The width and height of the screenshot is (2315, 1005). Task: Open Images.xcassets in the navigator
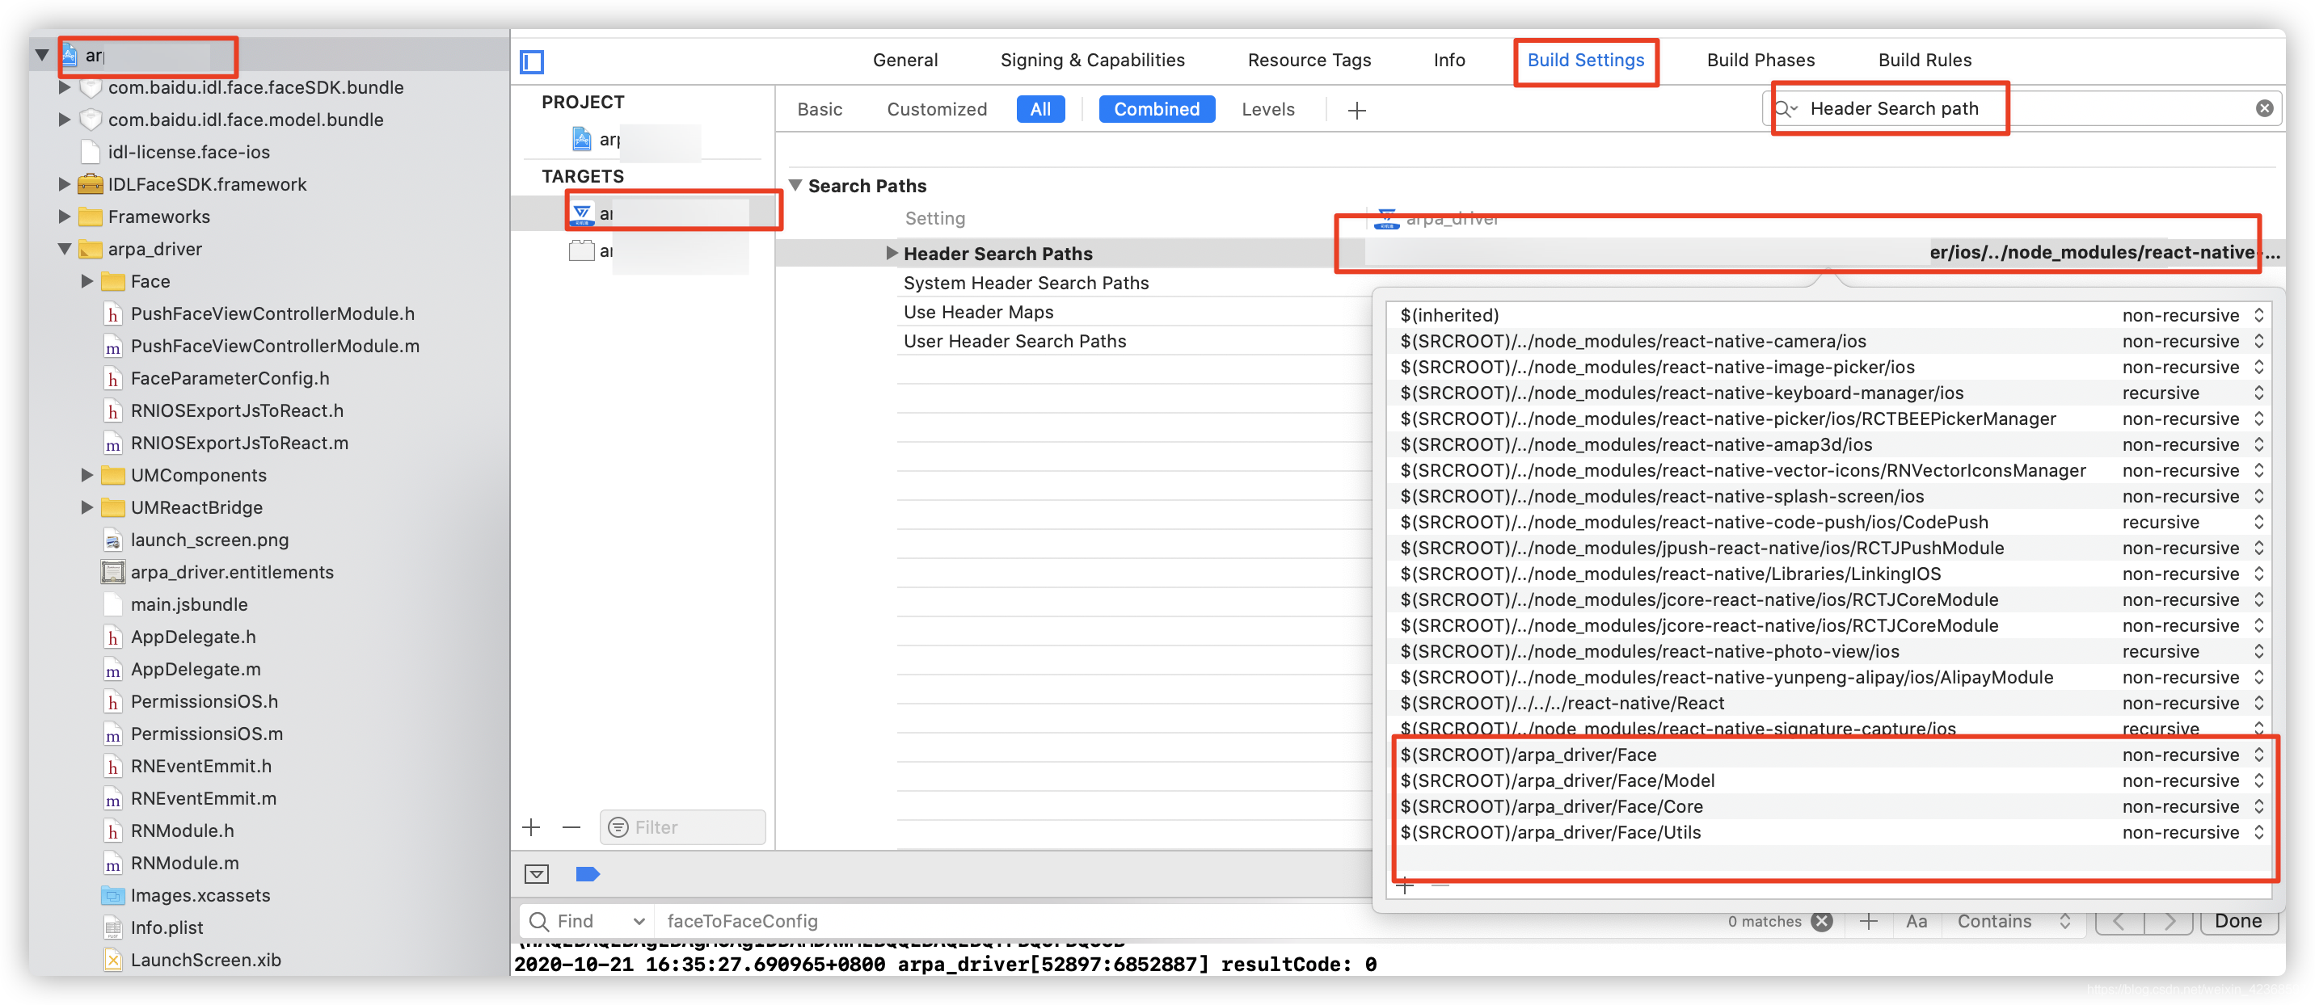coord(200,895)
